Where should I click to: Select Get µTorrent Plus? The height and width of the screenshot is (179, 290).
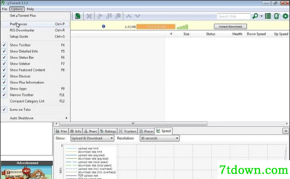(x=35, y=15)
